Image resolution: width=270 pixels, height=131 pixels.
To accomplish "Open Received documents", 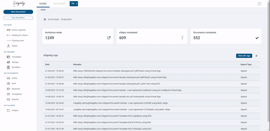I will [16, 89].
